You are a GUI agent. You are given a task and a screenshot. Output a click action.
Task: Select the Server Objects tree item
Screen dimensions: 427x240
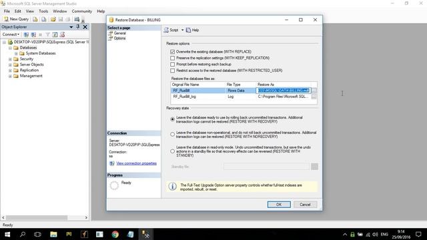coord(31,65)
